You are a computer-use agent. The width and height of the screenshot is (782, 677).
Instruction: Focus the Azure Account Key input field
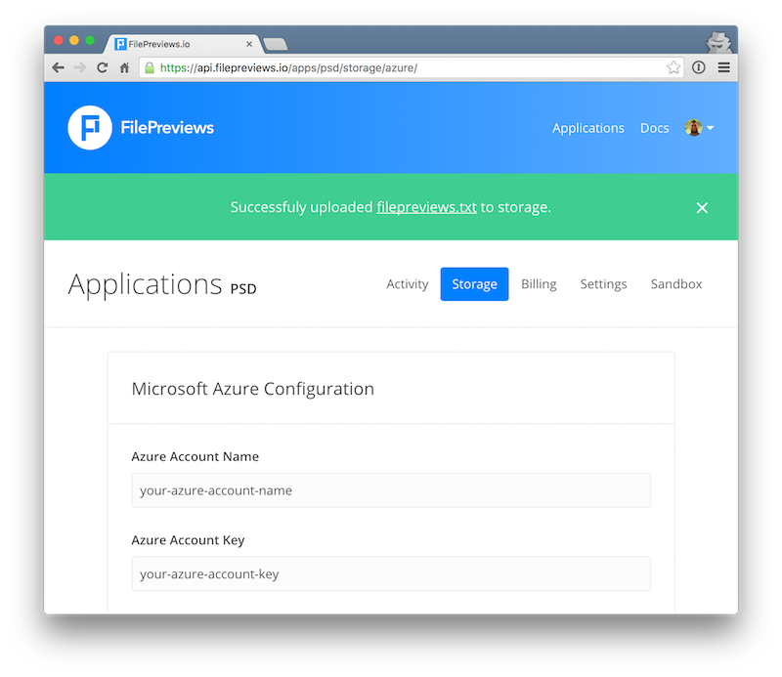tap(391, 573)
